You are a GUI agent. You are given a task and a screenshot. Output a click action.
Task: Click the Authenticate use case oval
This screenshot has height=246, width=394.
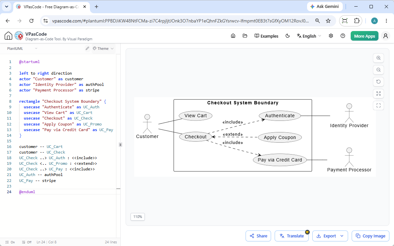click(280, 116)
